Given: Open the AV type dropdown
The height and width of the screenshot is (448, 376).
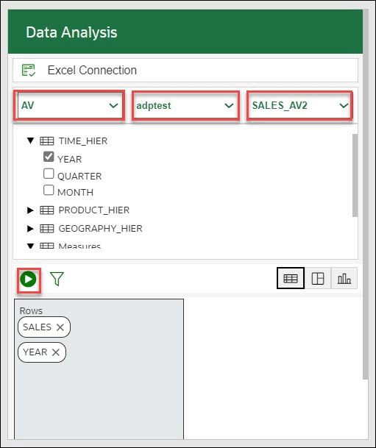Looking at the screenshot, I should click(69, 105).
